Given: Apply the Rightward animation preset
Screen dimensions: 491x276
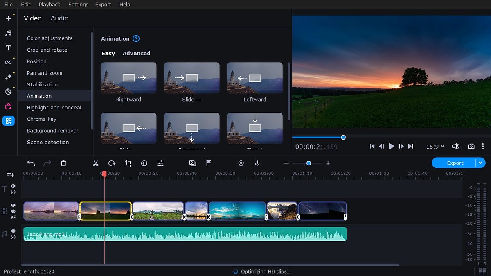Looking at the screenshot, I should point(128,78).
